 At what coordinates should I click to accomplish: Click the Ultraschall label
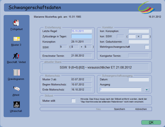[16, 111]
